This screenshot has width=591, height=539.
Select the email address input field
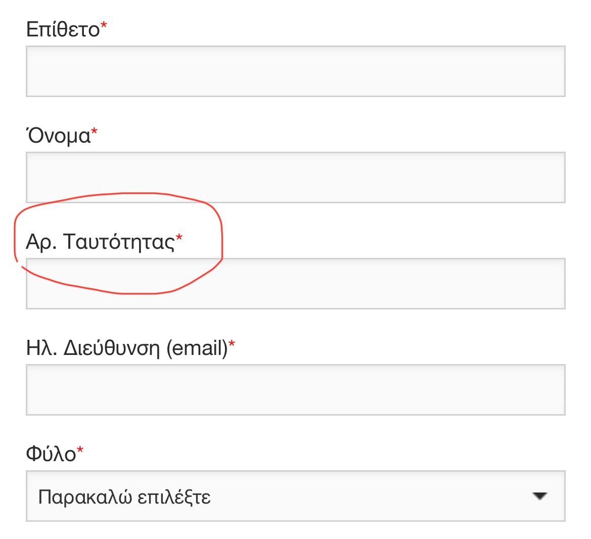click(295, 390)
